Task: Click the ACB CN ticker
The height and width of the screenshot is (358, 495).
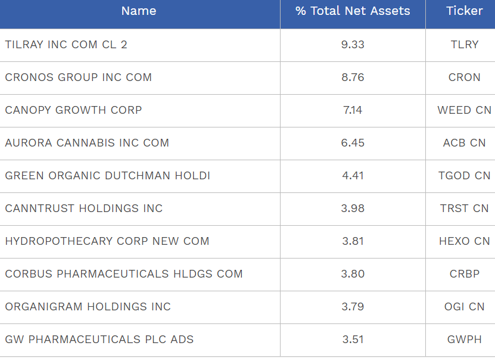Action: tap(464, 143)
